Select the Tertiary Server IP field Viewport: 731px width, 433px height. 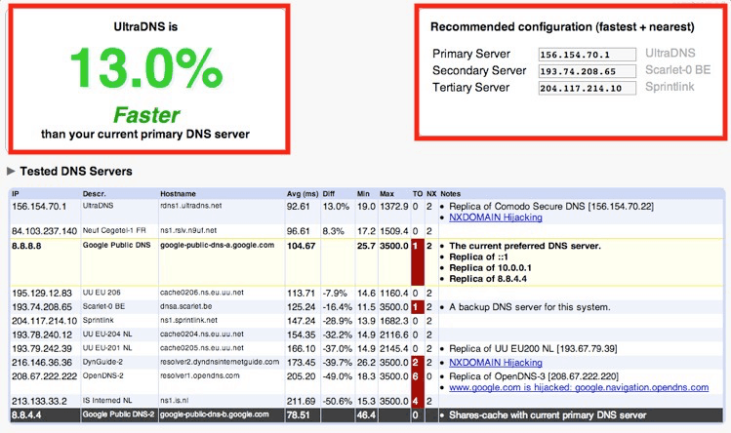(x=587, y=88)
